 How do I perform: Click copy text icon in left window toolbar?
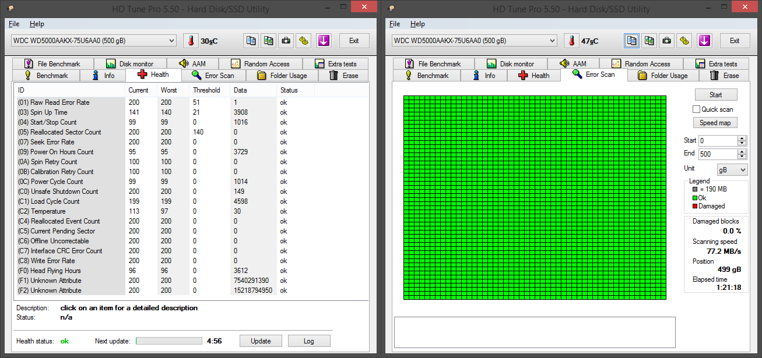pos(251,41)
